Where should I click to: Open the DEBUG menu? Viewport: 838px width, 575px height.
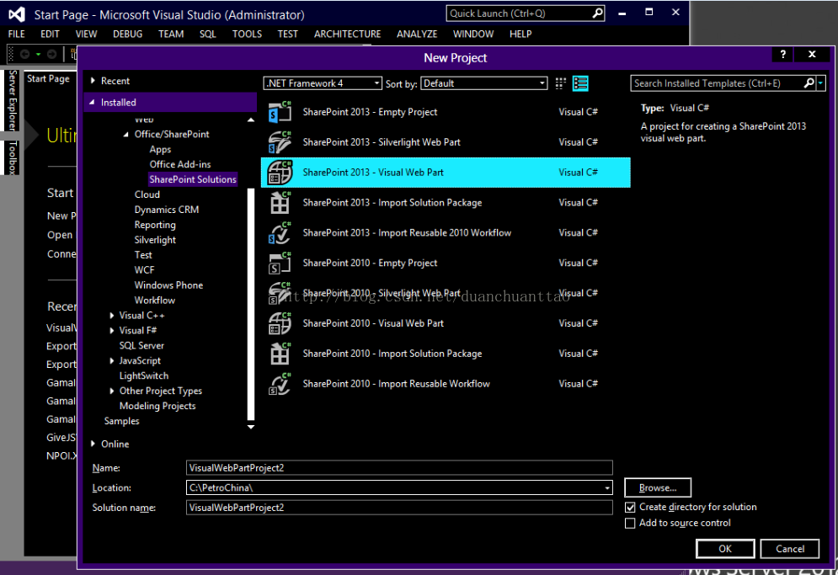tap(128, 34)
